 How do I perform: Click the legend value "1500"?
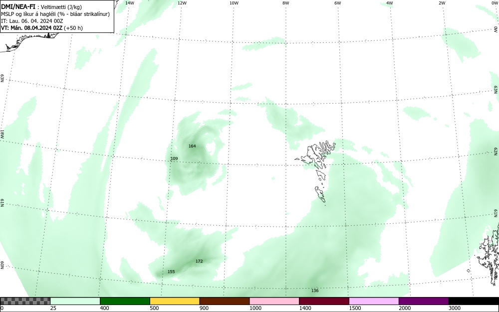click(355, 308)
